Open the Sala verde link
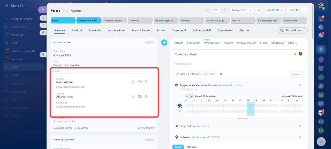This screenshot has width=331, height=149. [193, 126]
